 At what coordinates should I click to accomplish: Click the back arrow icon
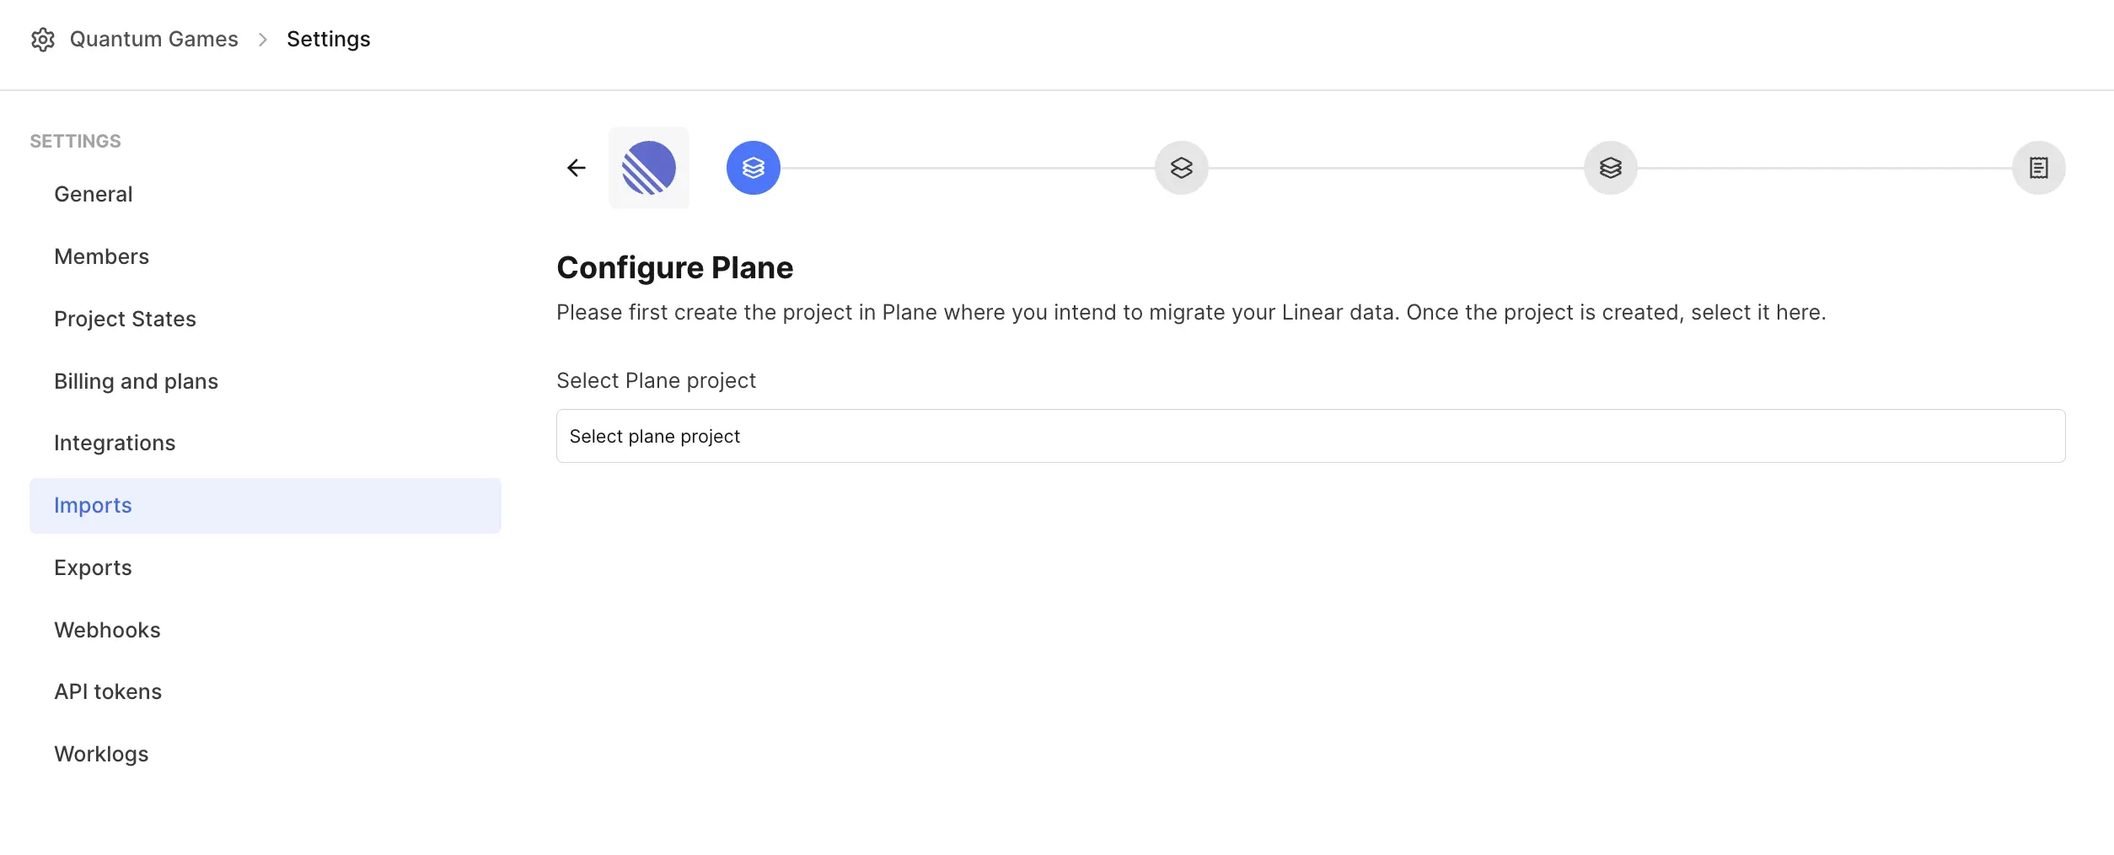(577, 168)
